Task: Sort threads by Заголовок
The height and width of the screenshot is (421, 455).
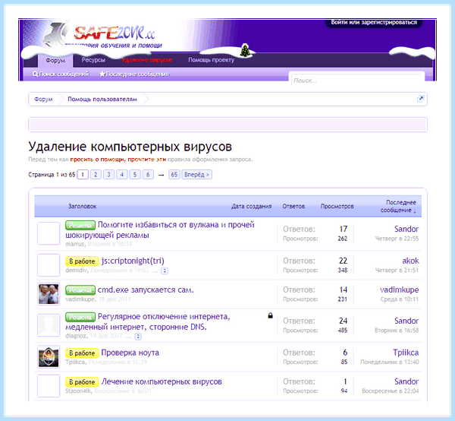Action: (x=82, y=206)
